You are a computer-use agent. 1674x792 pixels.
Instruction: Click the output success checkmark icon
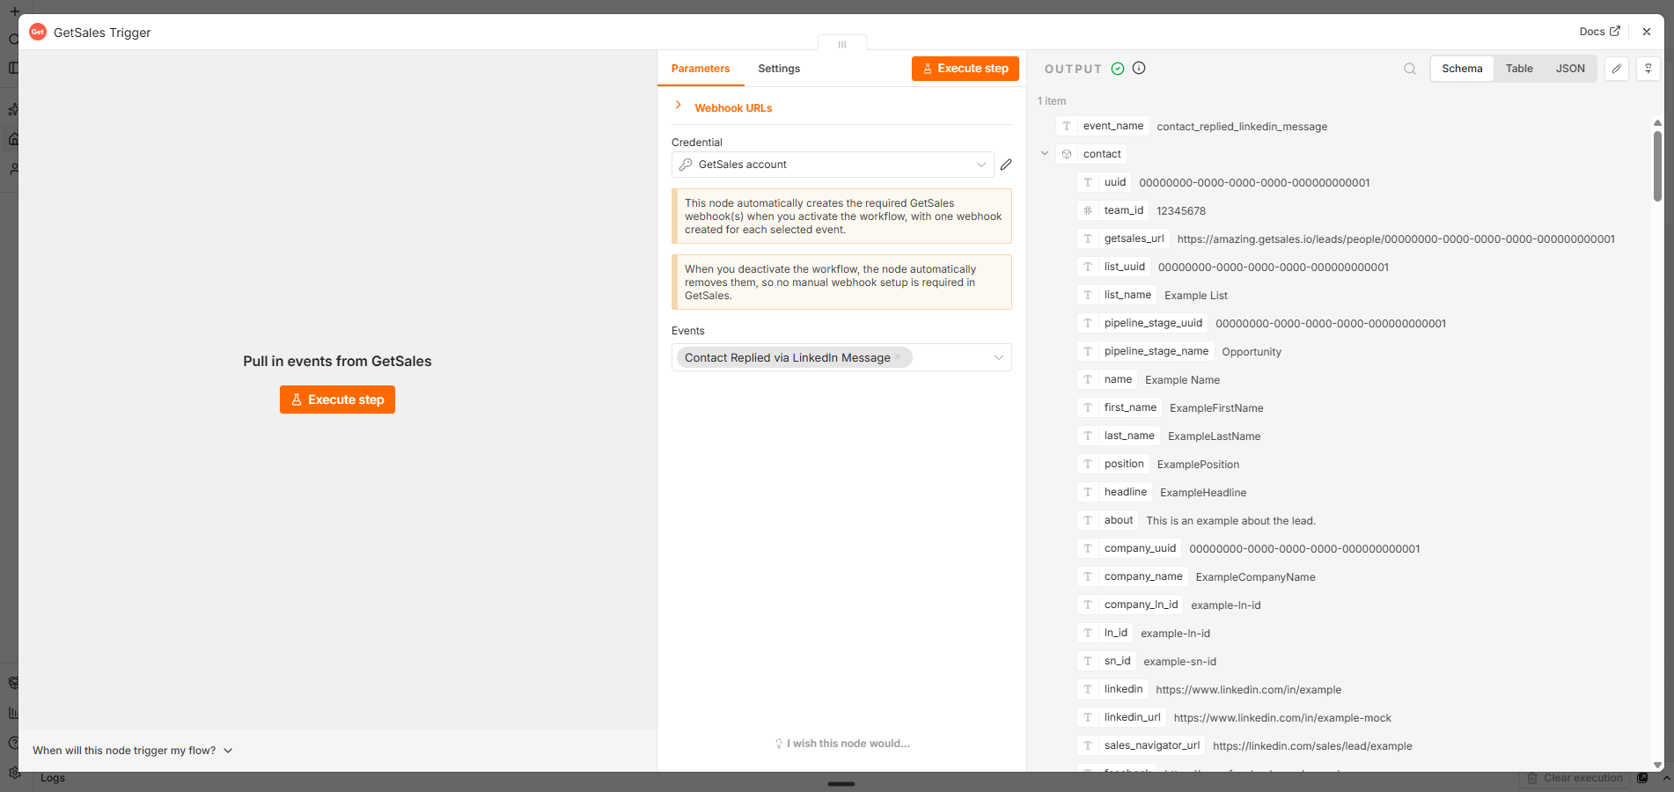tap(1118, 69)
